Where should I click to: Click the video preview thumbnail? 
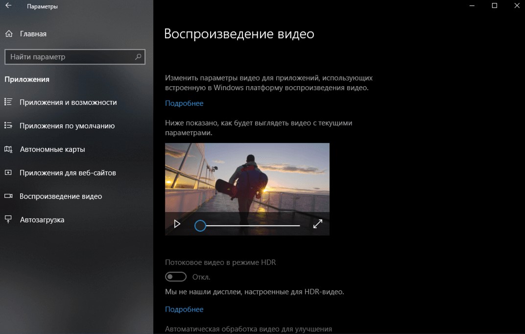(247, 189)
